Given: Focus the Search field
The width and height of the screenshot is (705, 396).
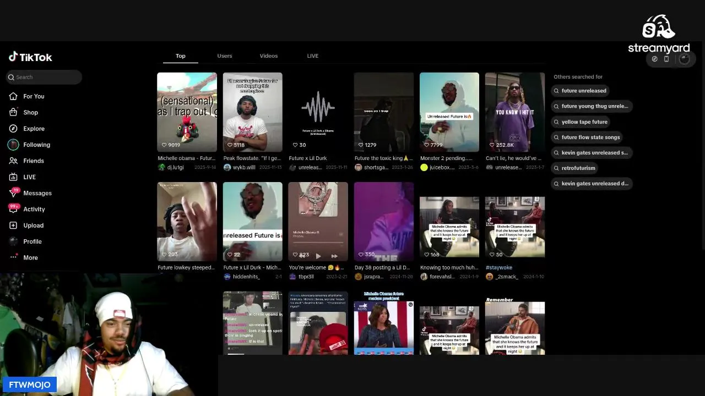Looking at the screenshot, I should 44,77.
